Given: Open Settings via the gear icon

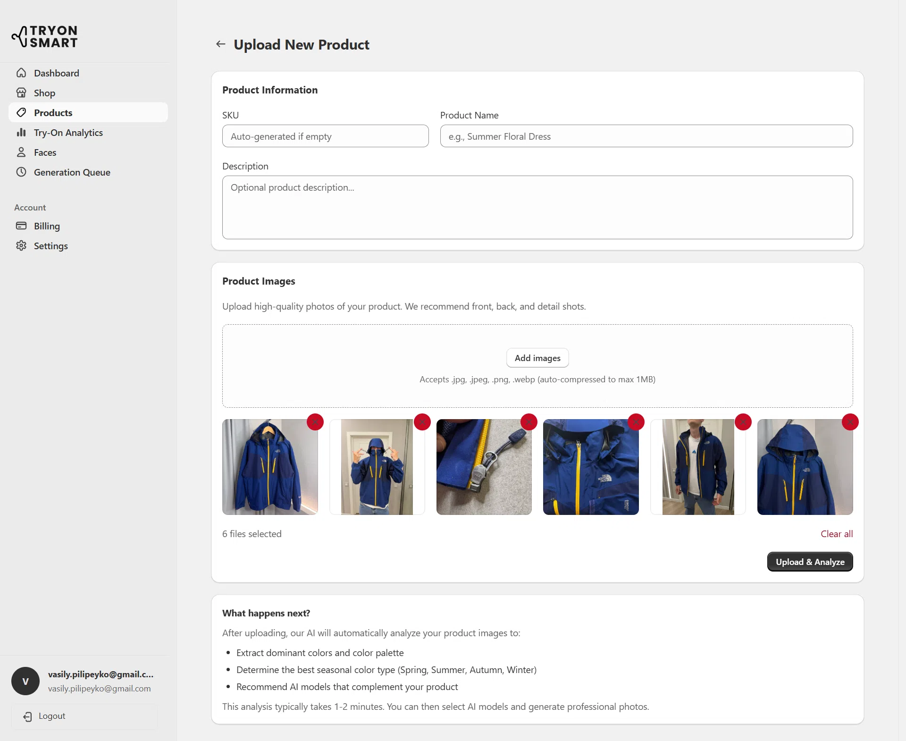Looking at the screenshot, I should (22, 245).
